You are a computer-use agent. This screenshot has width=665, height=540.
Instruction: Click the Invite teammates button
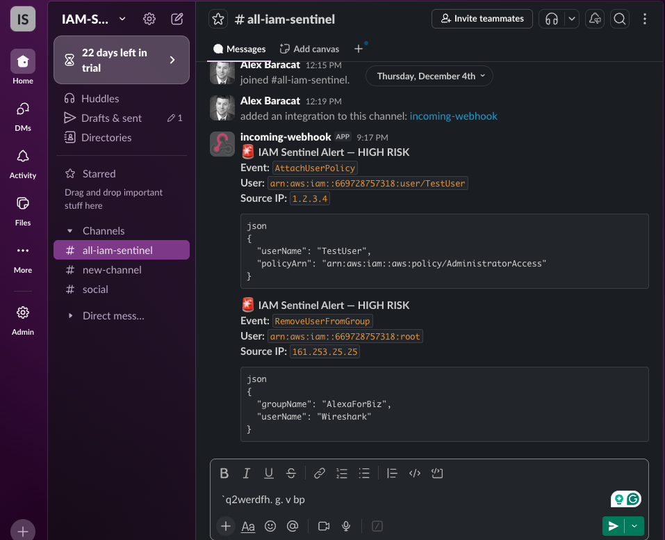click(x=482, y=19)
